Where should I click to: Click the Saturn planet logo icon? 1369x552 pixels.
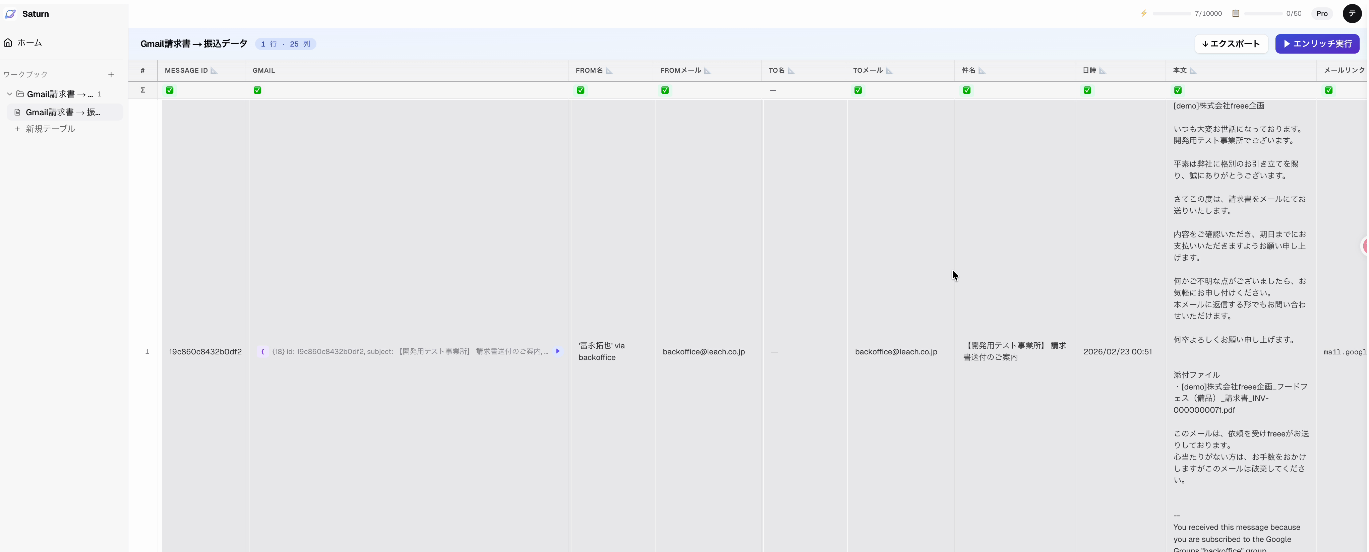10,14
